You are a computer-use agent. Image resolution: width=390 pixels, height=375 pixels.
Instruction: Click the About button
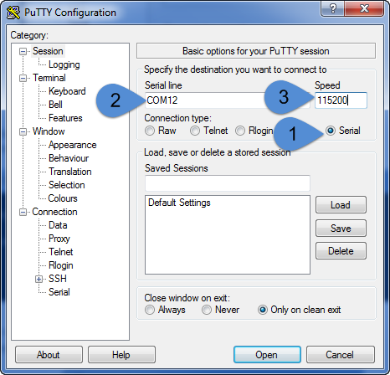tap(49, 355)
